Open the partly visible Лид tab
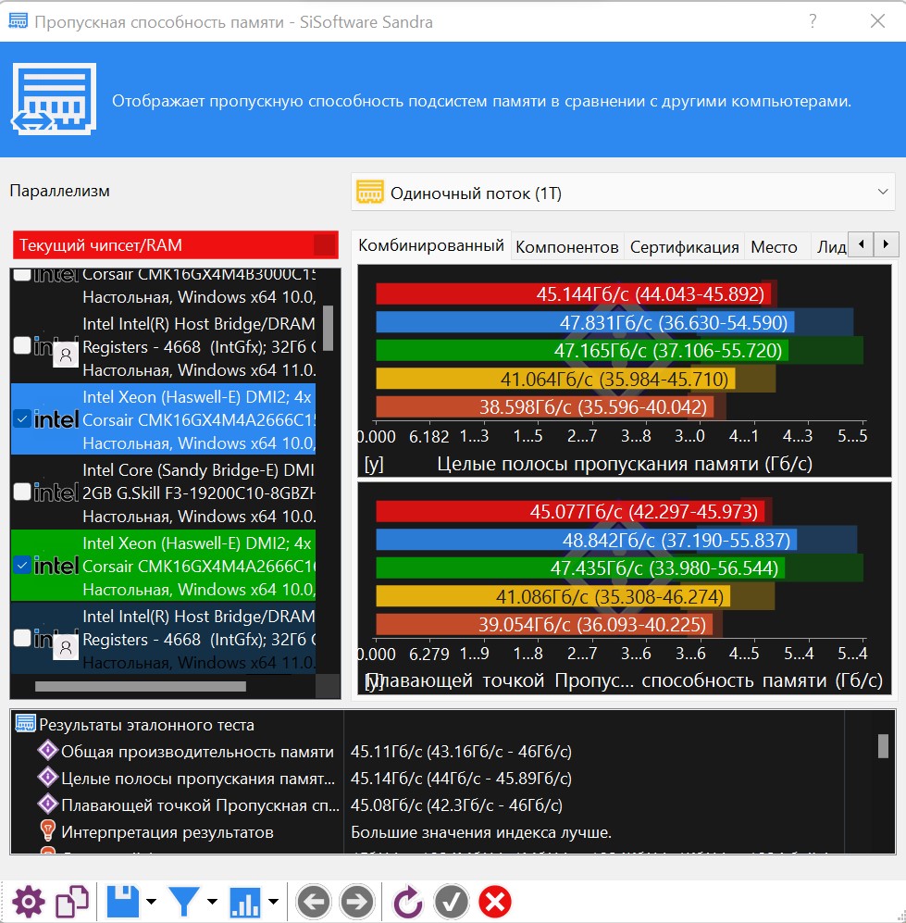Screen dimensions: 906x923 831,246
